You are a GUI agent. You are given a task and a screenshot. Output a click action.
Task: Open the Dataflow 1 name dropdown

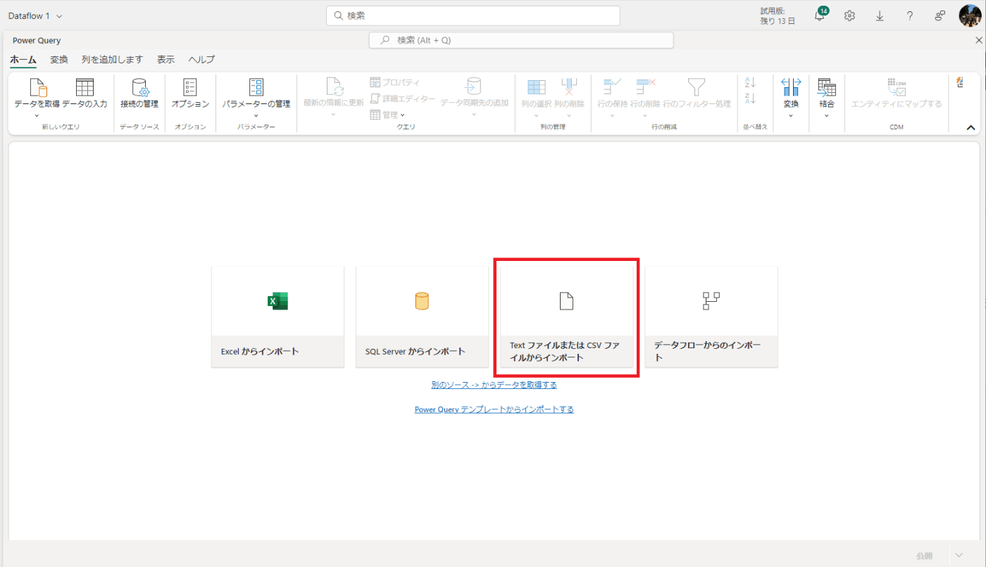click(x=58, y=15)
